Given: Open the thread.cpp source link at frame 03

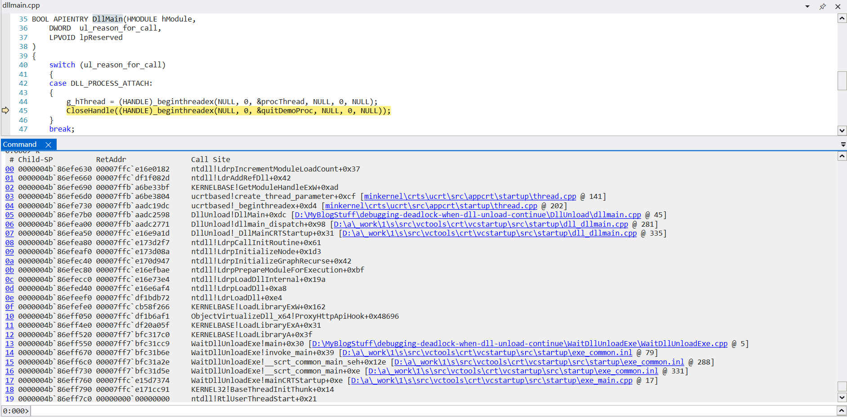Looking at the screenshot, I should tap(469, 196).
